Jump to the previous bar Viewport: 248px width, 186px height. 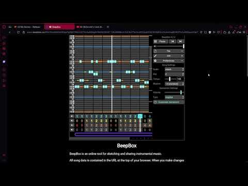(x=173, y=41)
